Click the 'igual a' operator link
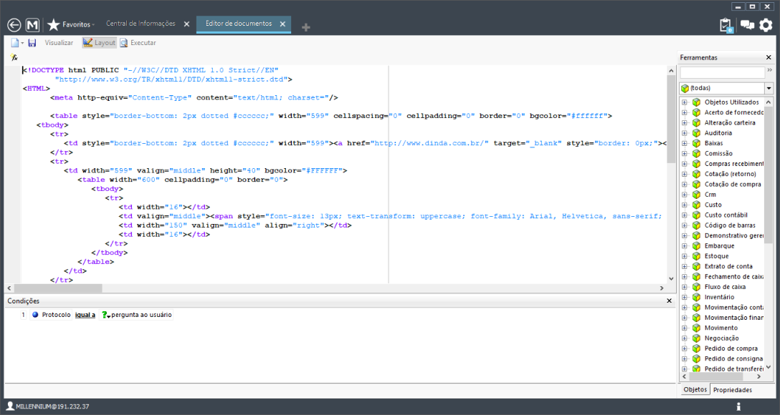This screenshot has height=415, width=780. point(85,315)
